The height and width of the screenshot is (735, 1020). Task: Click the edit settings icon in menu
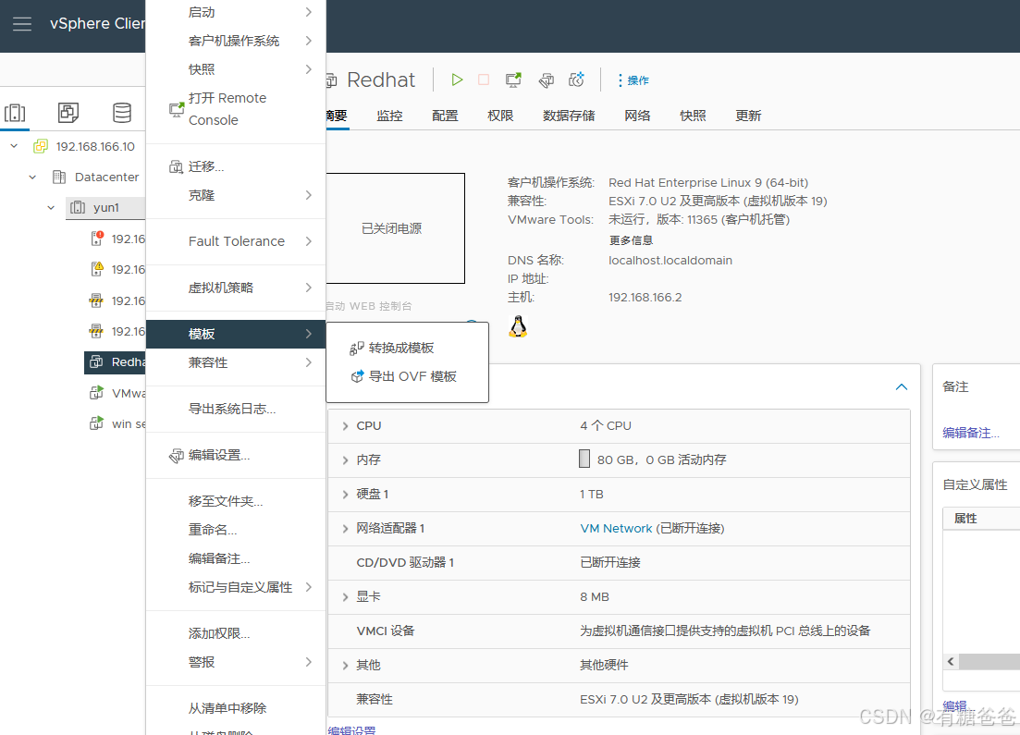click(177, 456)
